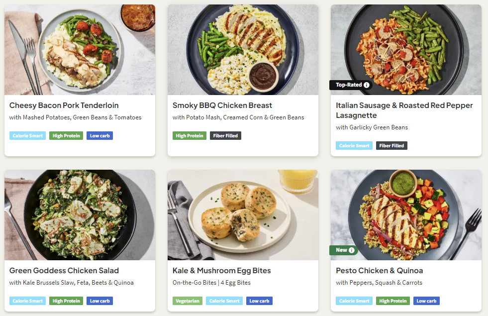Screen dimensions: 488x316
Task: Click the Top-Rated badge on Lasagnette
Action: (x=349, y=85)
